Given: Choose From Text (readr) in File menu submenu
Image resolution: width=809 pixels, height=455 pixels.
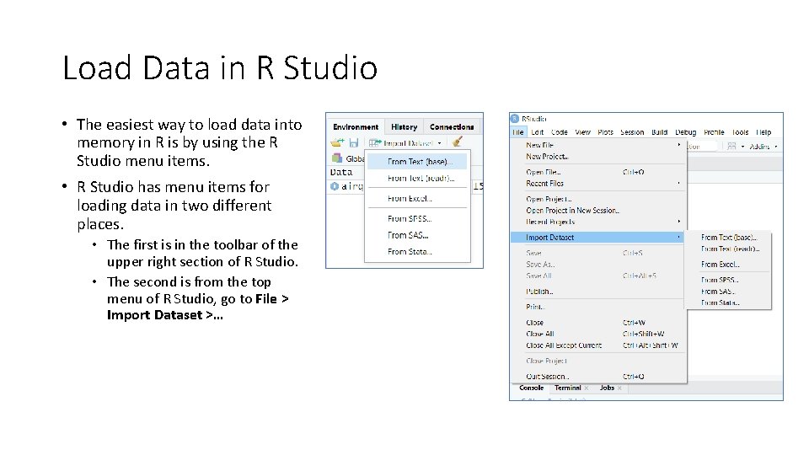Looking at the screenshot, I should [x=728, y=249].
